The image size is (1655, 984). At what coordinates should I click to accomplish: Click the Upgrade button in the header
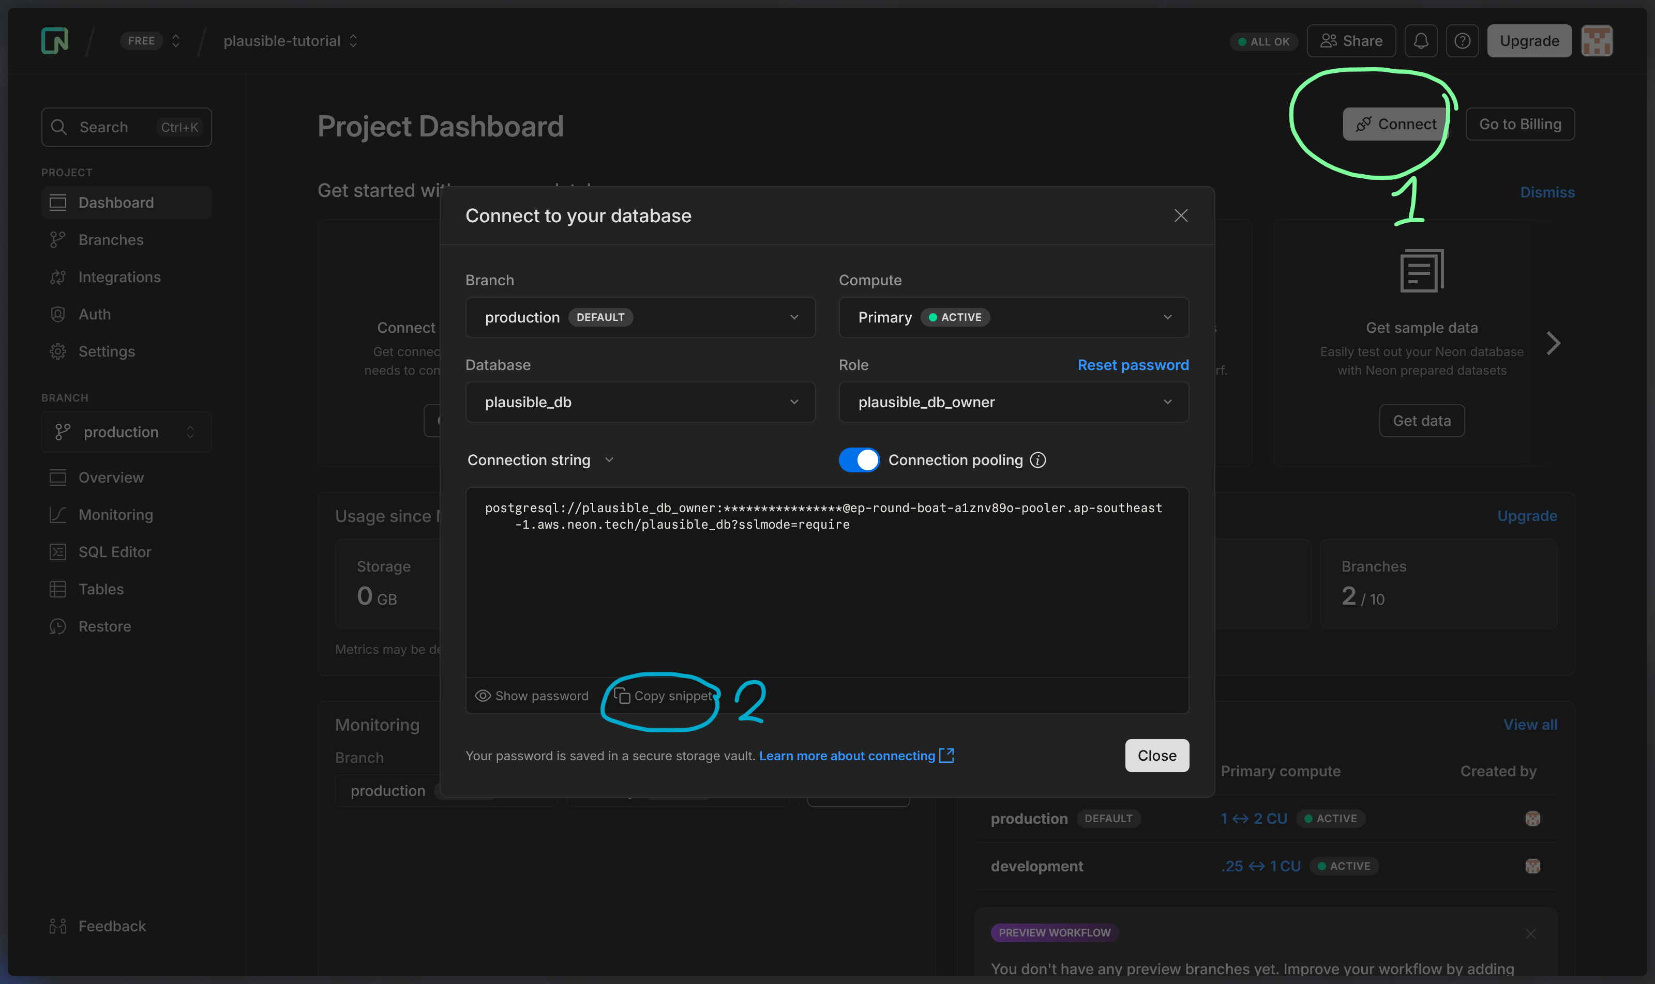tap(1529, 40)
